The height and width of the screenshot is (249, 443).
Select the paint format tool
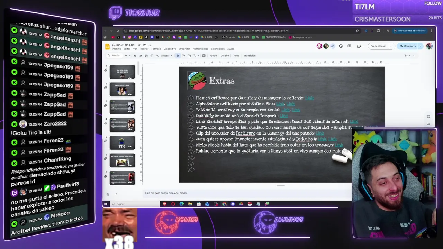[x=152, y=56]
